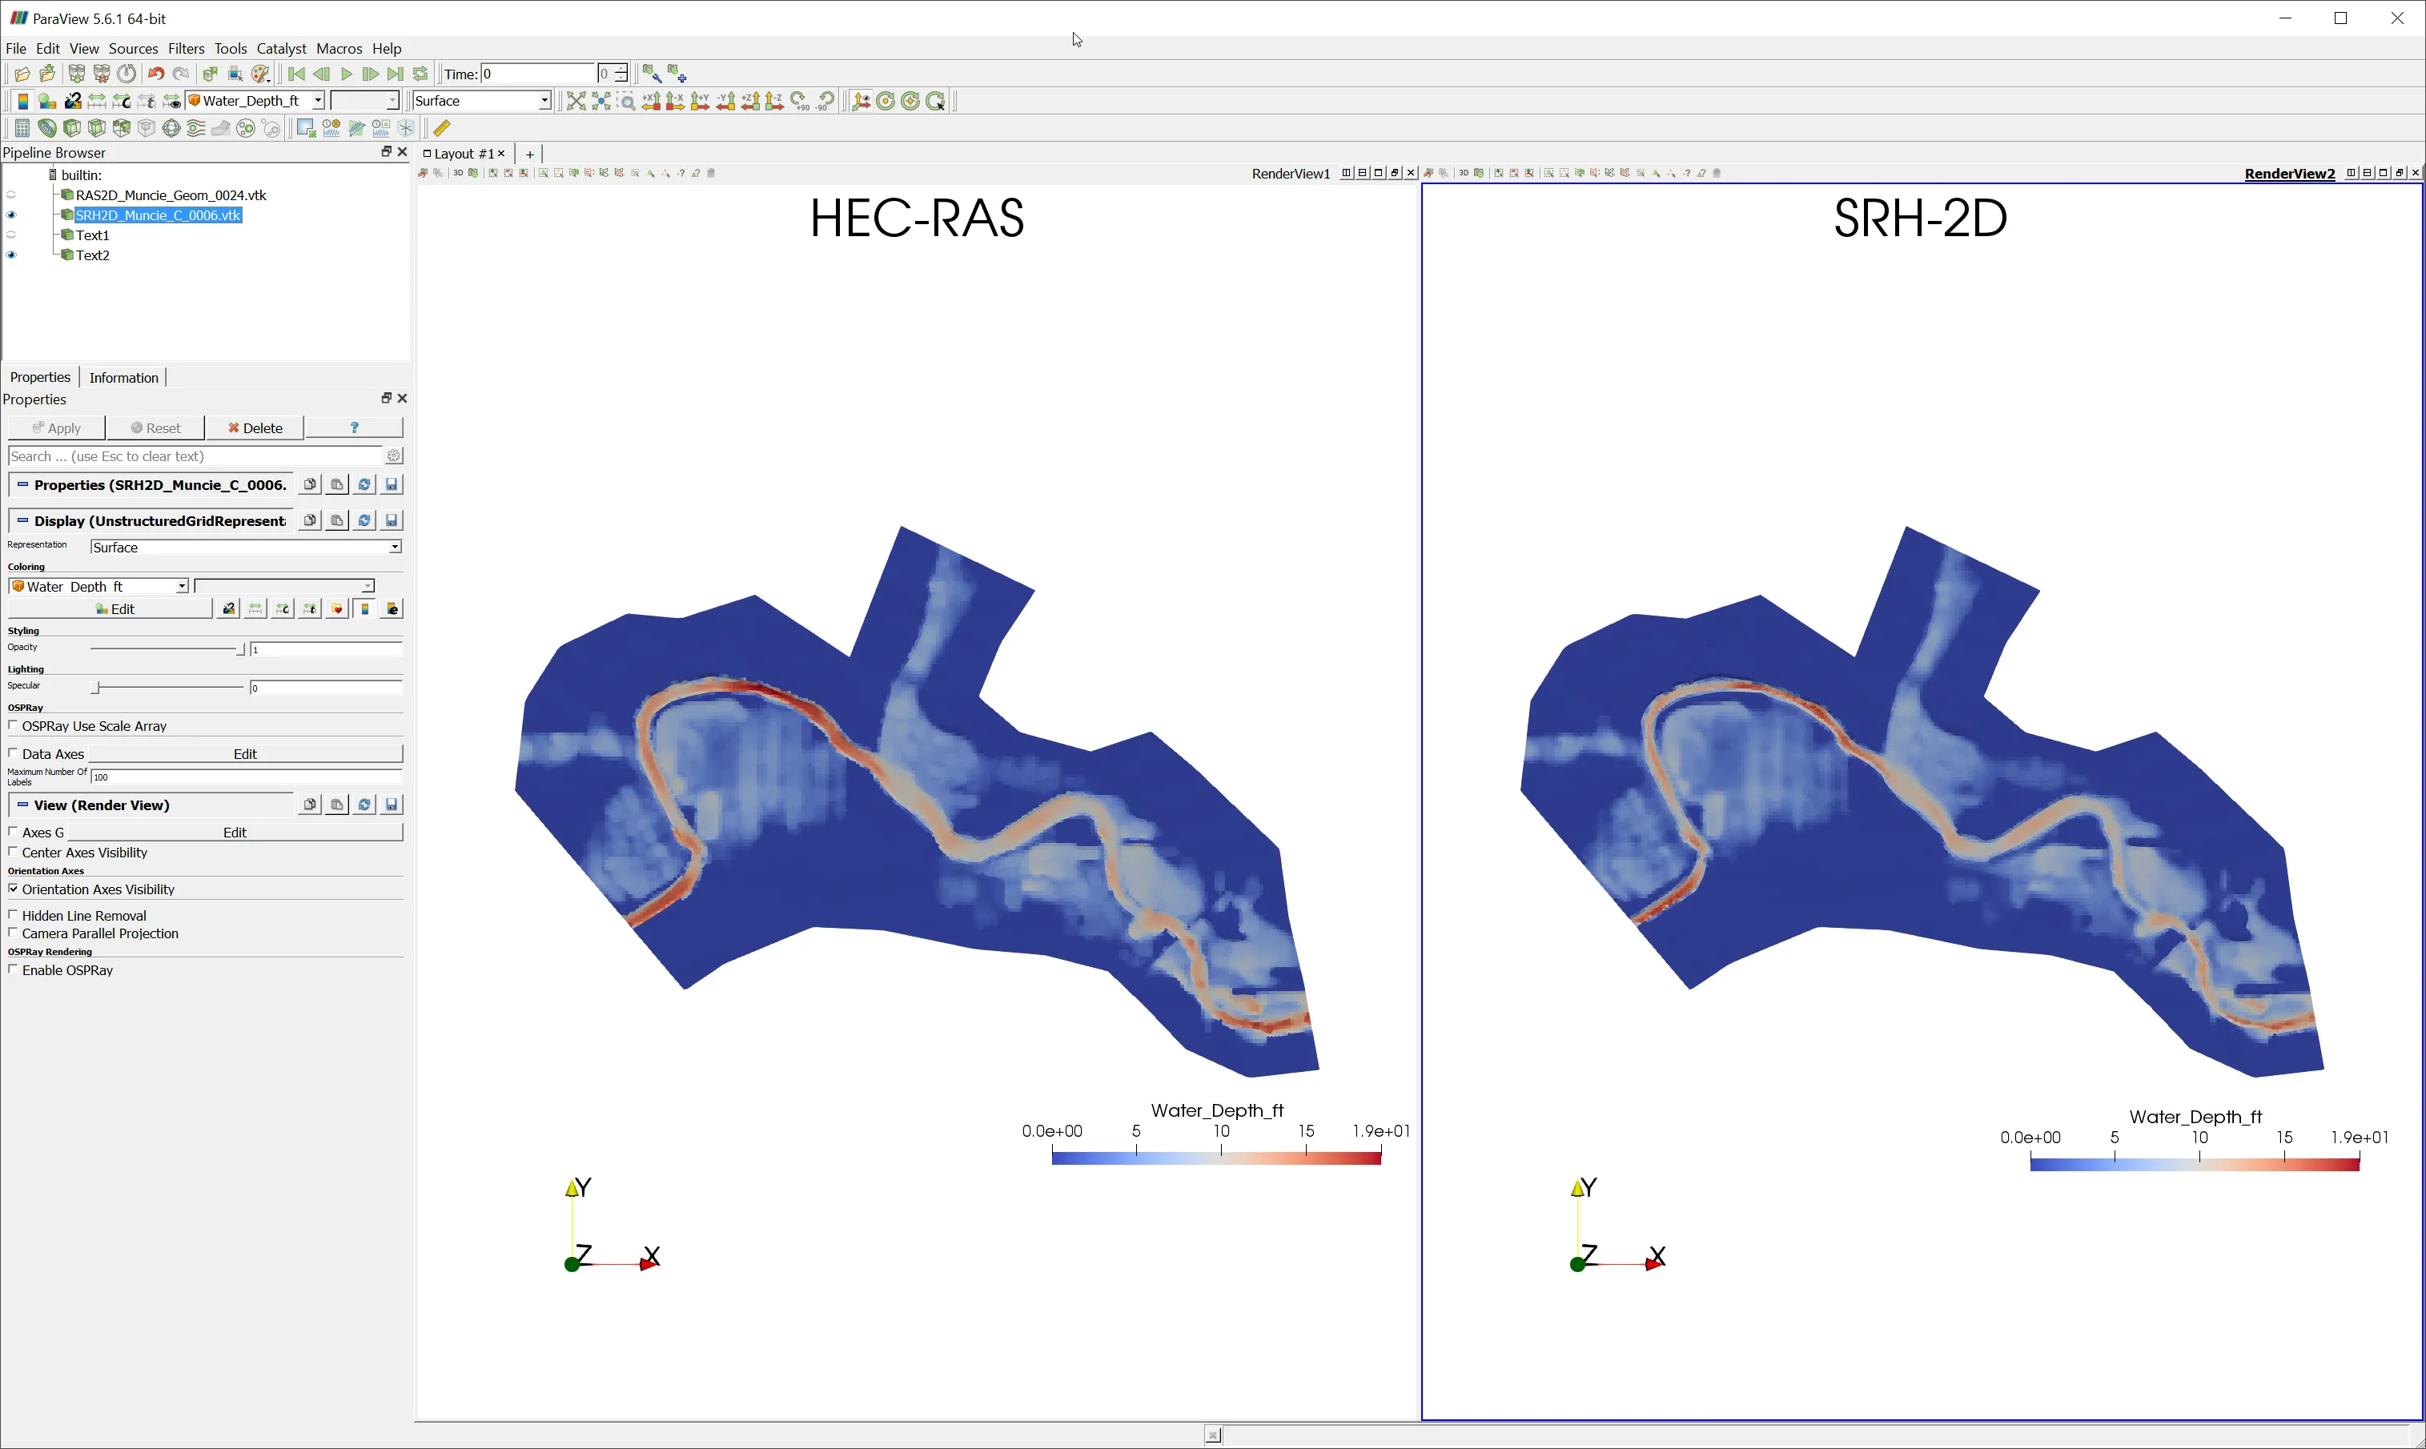Open the color palette icon
Image resolution: width=2426 pixels, height=1449 pixels.
tap(261, 74)
